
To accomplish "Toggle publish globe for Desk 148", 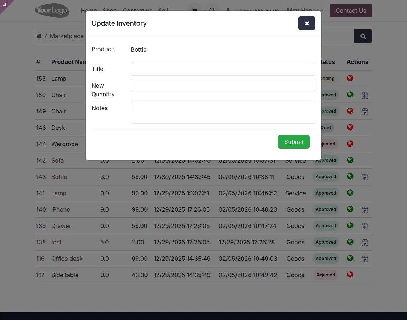I will (350, 127).
